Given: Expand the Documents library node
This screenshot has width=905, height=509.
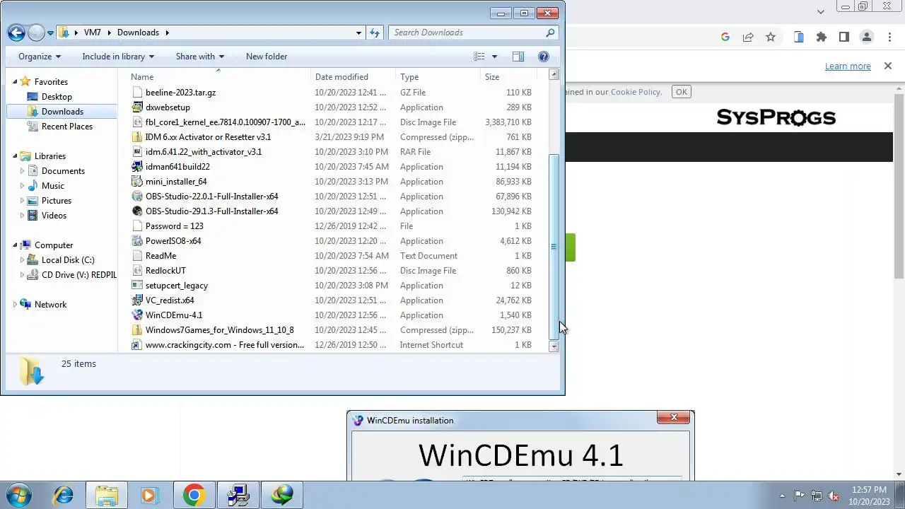Looking at the screenshot, I should [22, 171].
